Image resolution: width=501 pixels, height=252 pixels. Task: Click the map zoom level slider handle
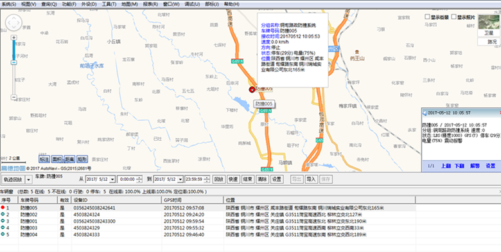pos(13,62)
